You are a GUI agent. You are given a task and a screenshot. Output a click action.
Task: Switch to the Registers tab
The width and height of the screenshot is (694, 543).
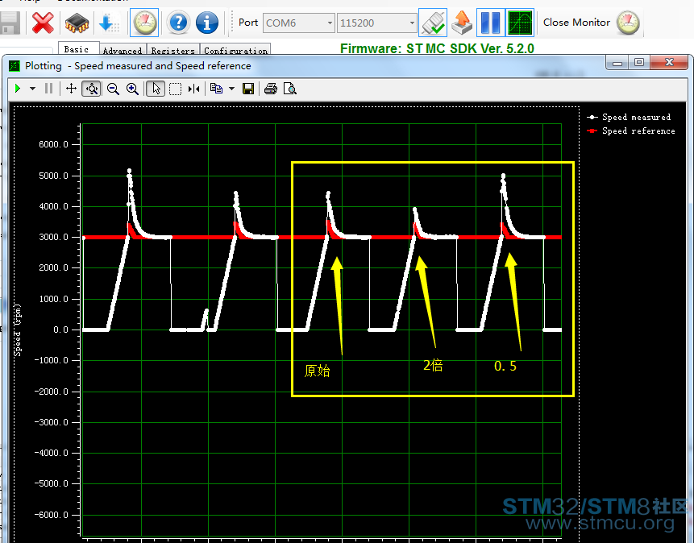pyautogui.click(x=172, y=51)
